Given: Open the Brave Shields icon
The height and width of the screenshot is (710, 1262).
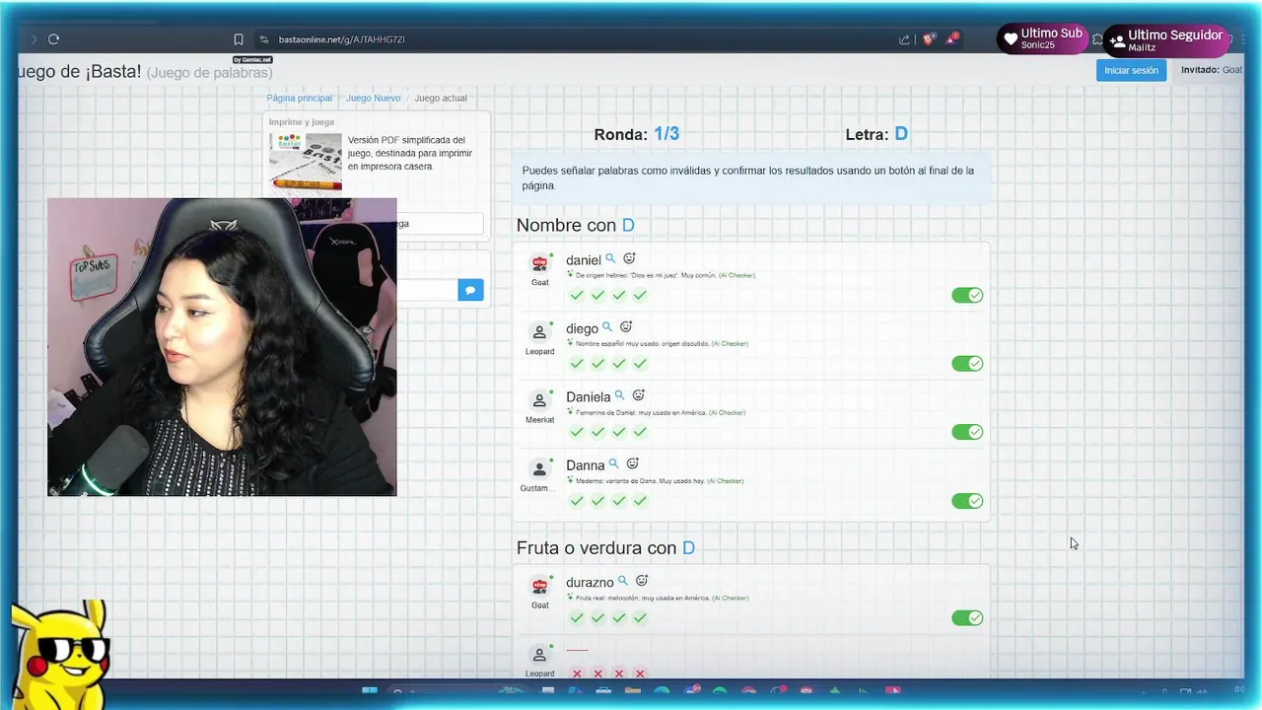Looking at the screenshot, I should (929, 39).
